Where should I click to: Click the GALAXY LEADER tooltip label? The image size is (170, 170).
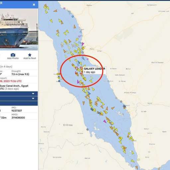[94, 69]
